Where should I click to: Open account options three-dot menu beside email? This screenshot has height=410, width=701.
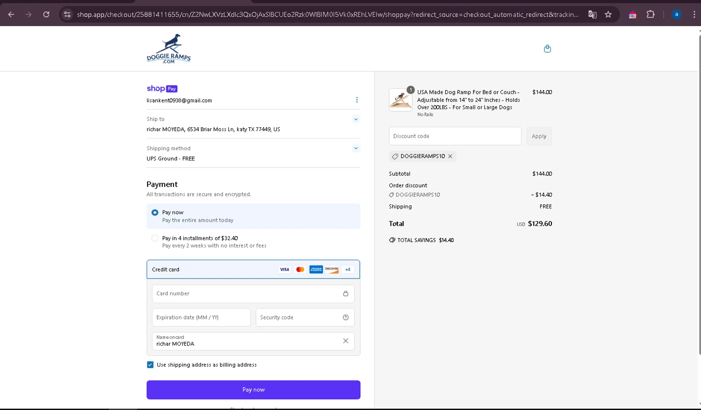(x=357, y=100)
